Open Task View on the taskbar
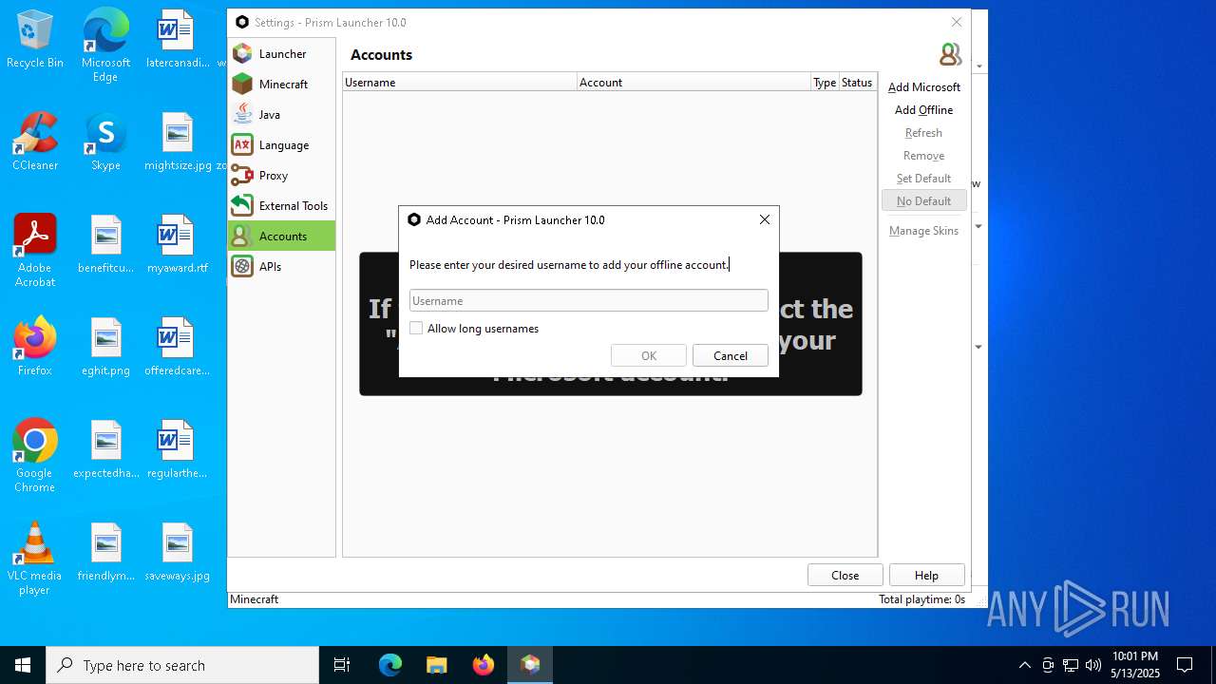The height and width of the screenshot is (684, 1216). 342,665
